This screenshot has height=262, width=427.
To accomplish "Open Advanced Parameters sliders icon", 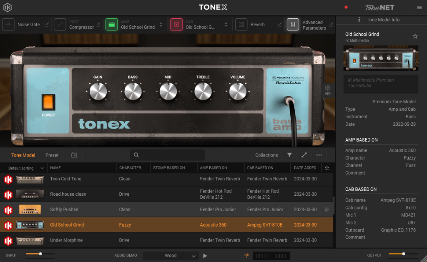I will (x=293, y=25).
